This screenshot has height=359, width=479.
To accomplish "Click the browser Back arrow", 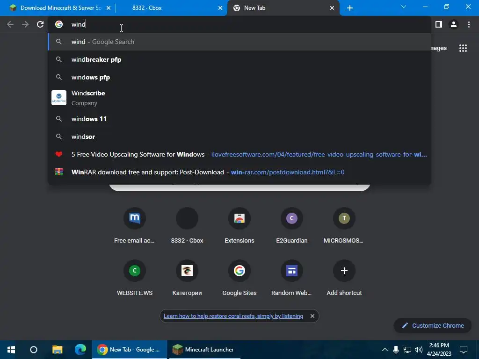I will click(10, 24).
